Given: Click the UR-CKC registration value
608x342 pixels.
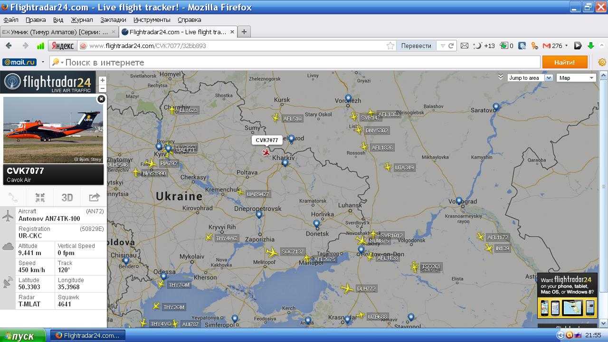Looking at the screenshot, I should tap(30, 236).
